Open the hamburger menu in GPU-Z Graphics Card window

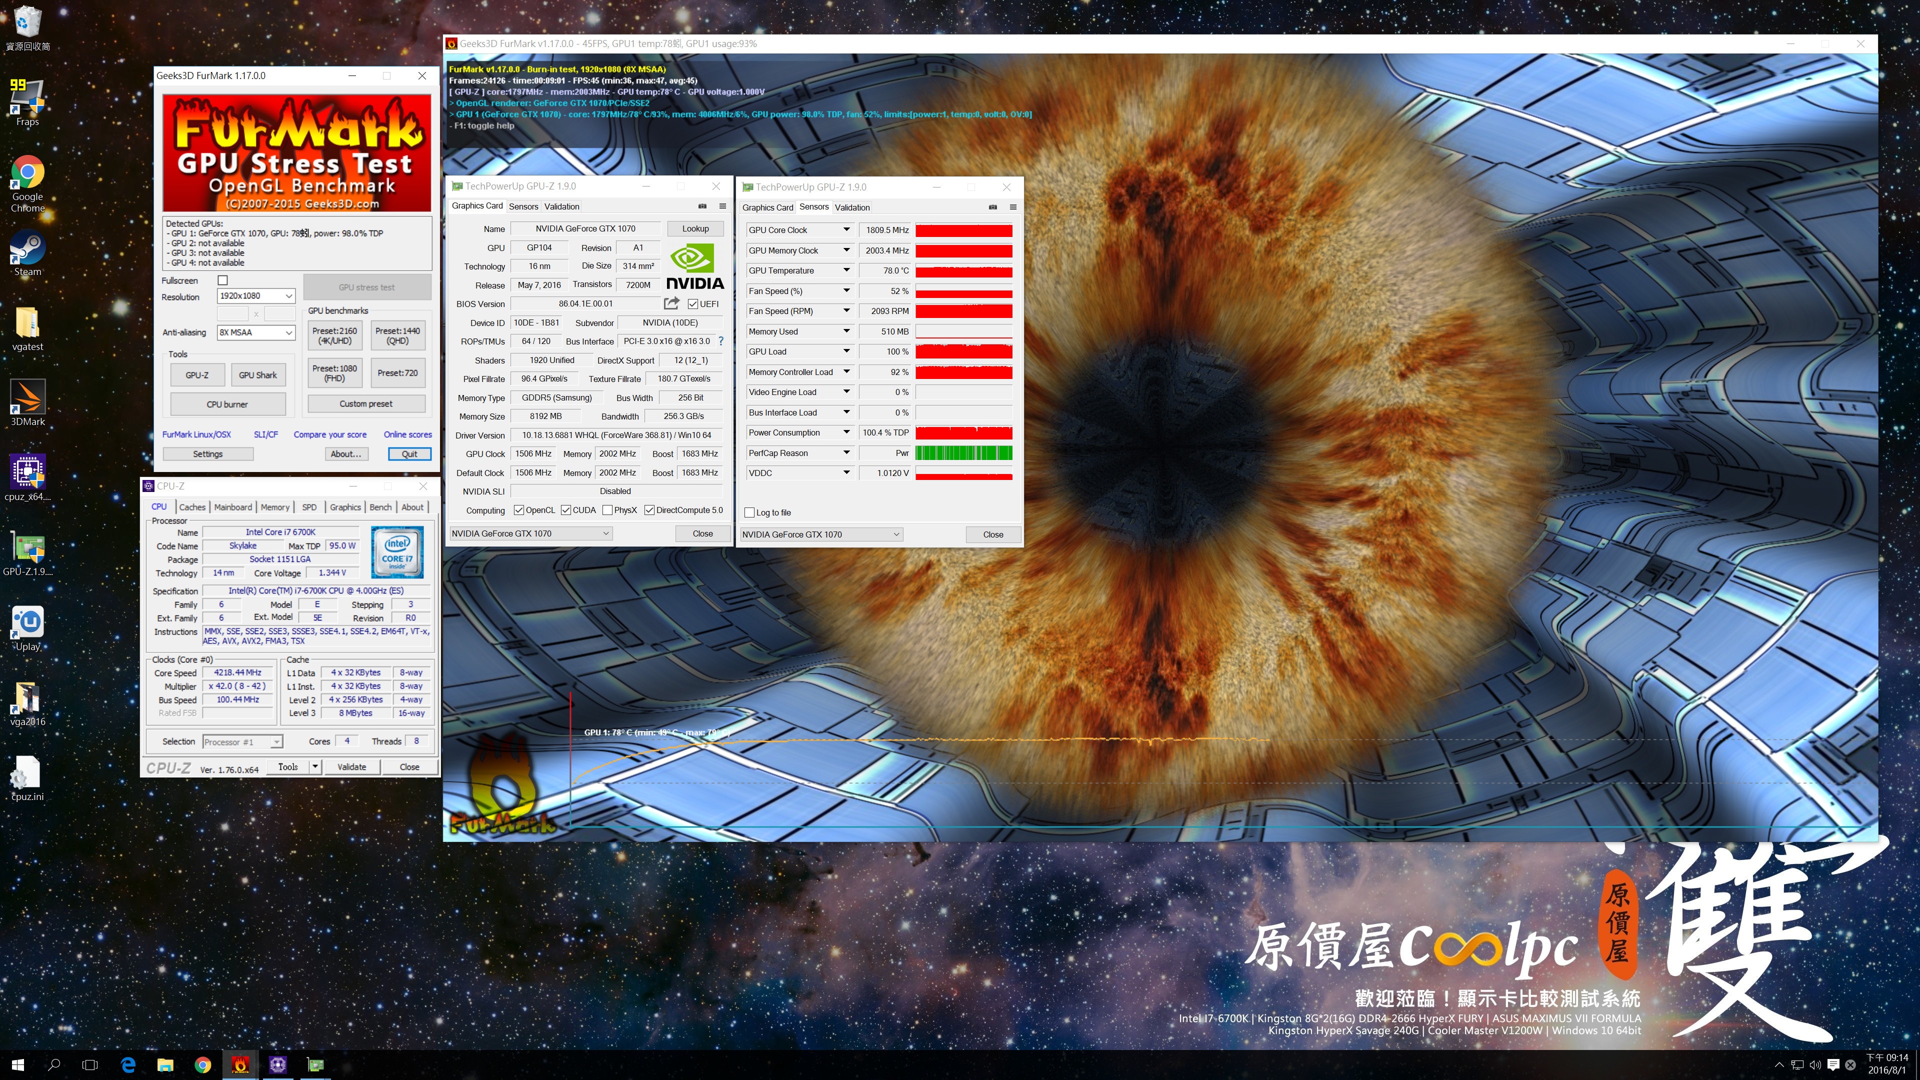click(x=722, y=206)
